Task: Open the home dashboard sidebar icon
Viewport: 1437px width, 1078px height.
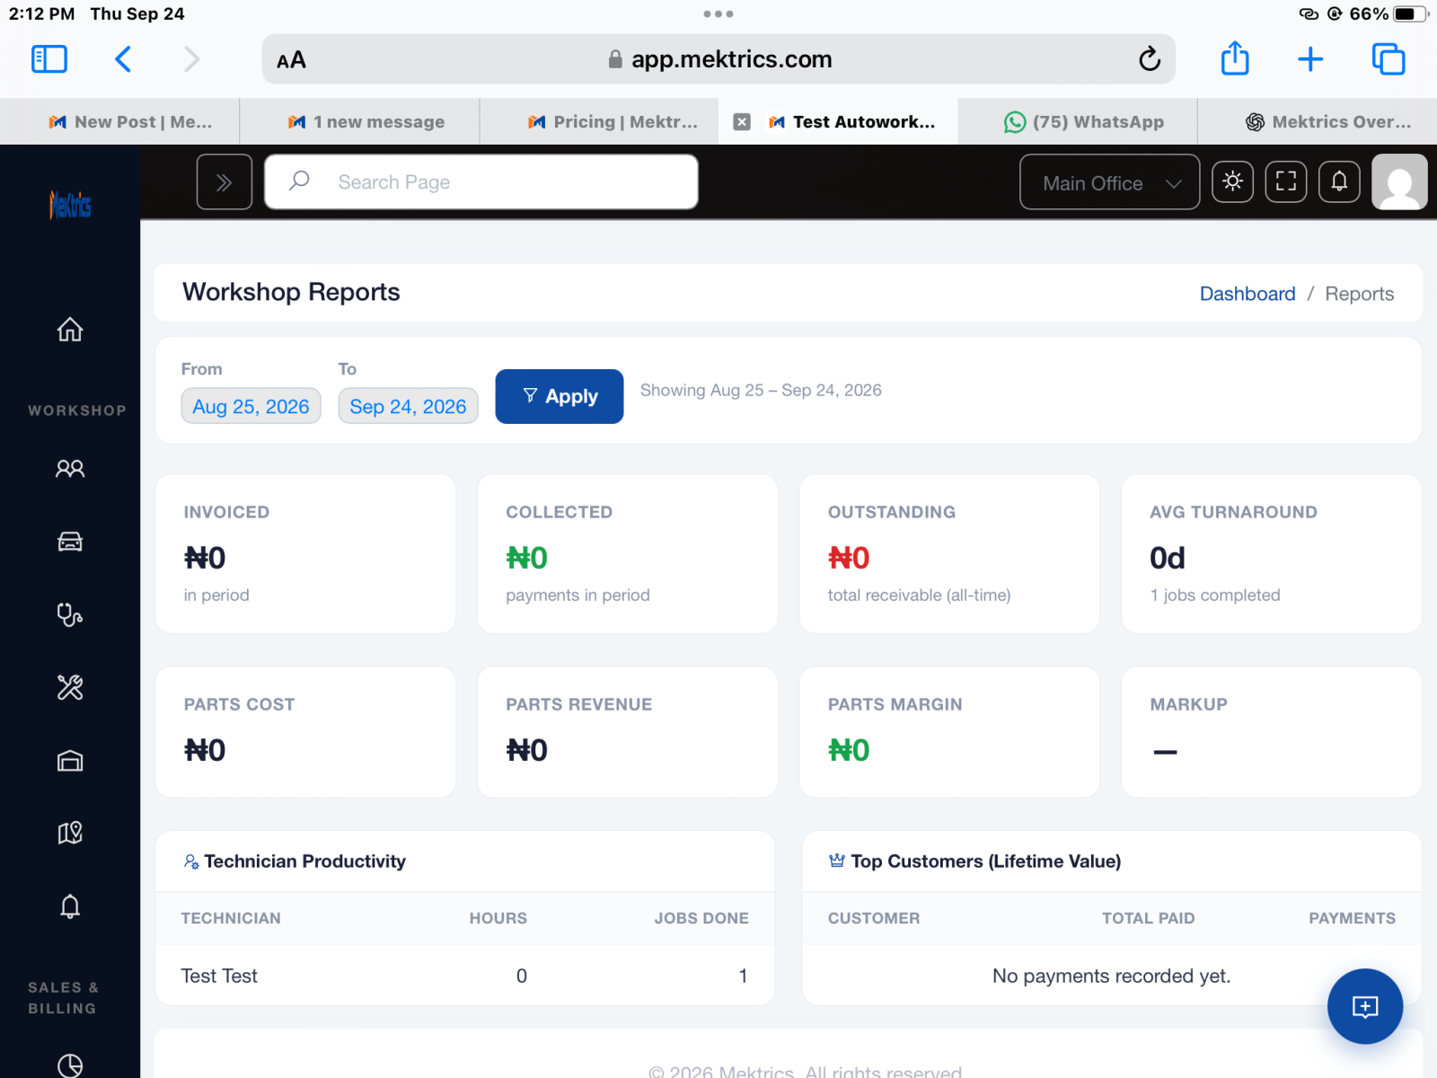Action: click(x=70, y=330)
